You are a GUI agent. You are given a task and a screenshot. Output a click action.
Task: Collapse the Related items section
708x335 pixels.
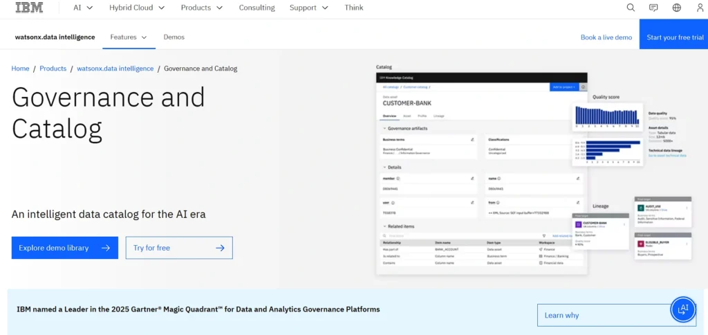384,226
